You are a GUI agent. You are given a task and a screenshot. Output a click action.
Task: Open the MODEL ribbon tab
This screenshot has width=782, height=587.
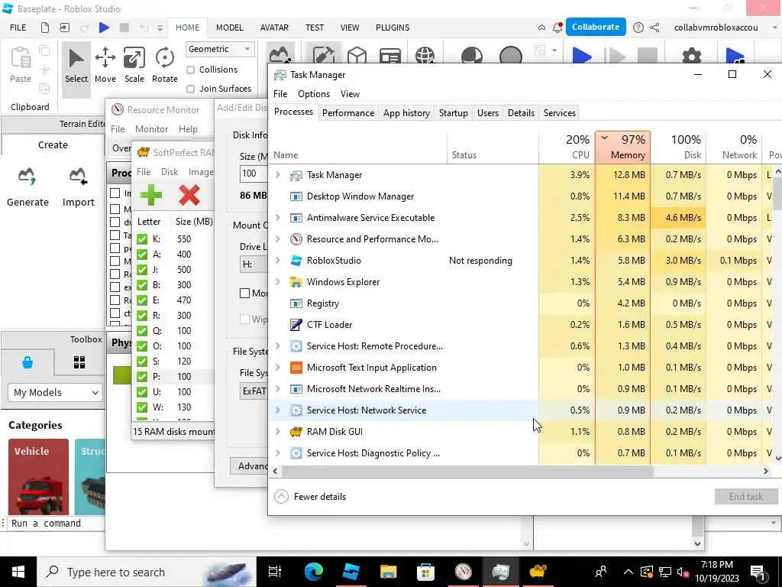click(x=229, y=28)
